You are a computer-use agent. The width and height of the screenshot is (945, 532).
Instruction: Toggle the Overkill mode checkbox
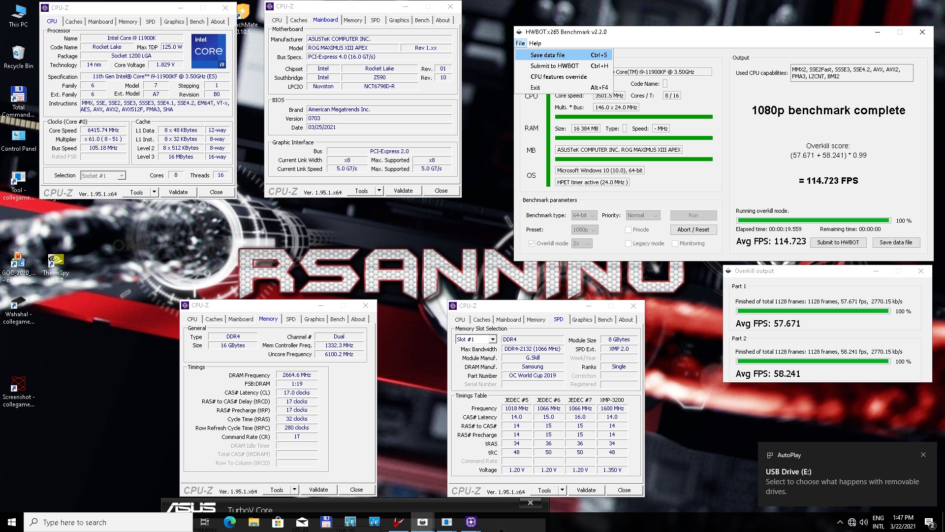point(532,243)
